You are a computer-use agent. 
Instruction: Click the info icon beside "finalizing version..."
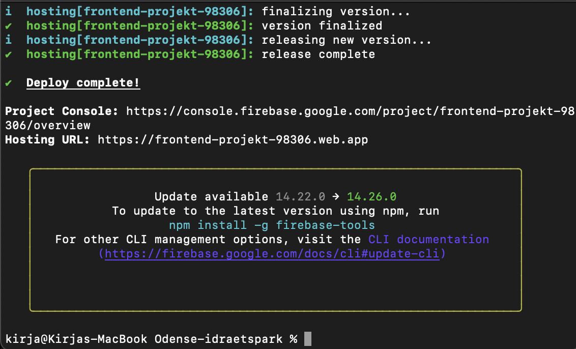pyautogui.click(x=8, y=11)
